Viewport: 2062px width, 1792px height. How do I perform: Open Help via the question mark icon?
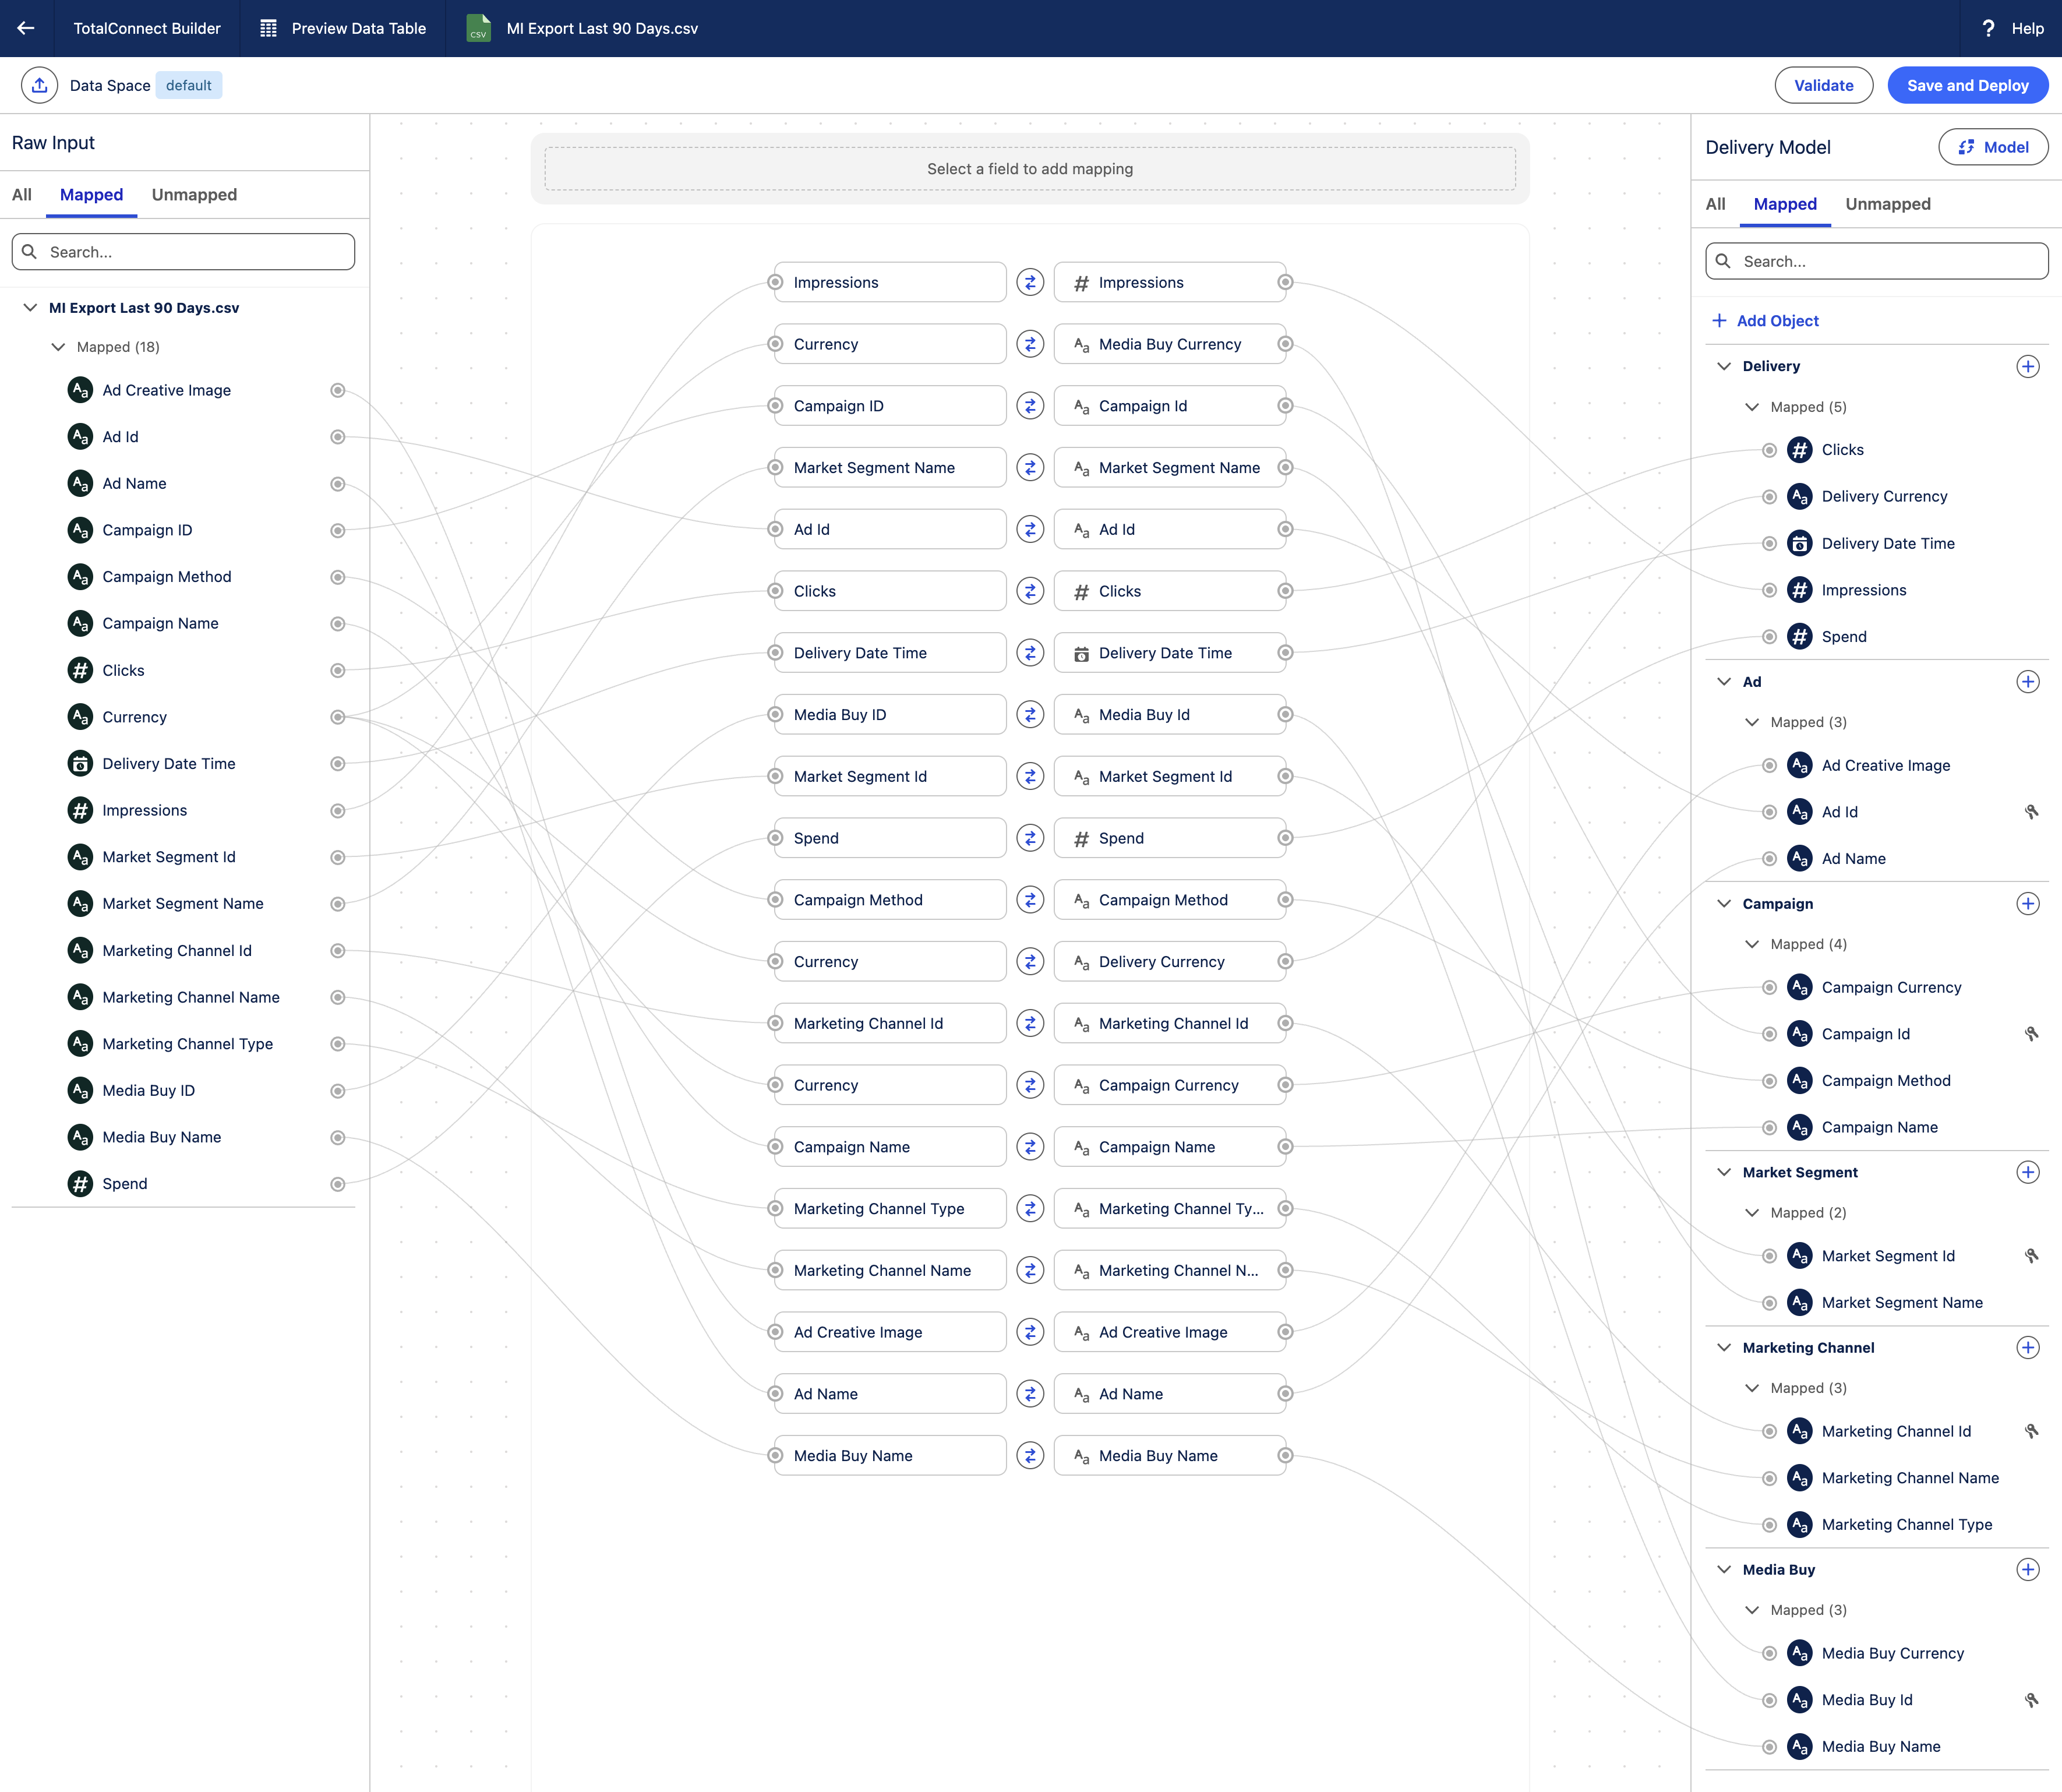(1989, 28)
